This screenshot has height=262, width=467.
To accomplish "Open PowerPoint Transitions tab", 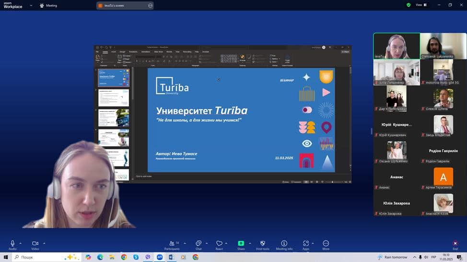I will click(x=133, y=52).
